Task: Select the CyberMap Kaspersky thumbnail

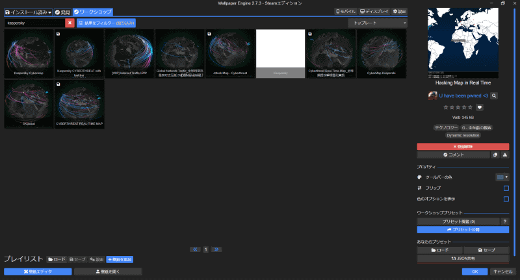Action: click(x=382, y=54)
